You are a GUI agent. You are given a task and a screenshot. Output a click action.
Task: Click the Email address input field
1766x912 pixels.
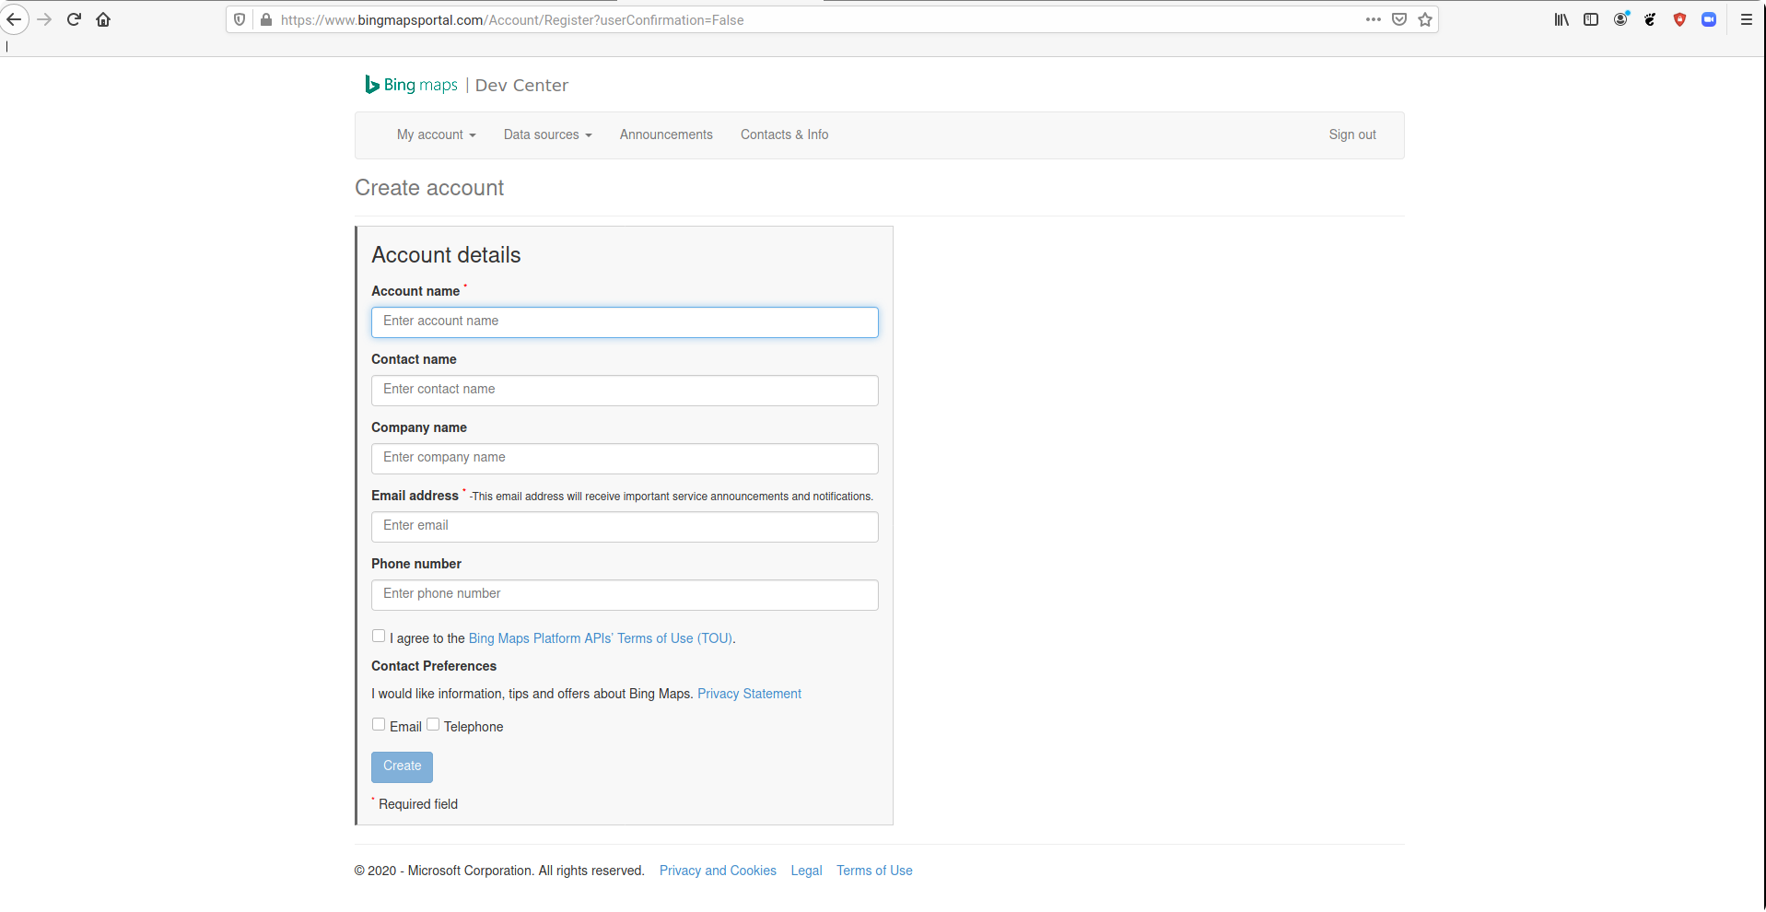tap(625, 526)
